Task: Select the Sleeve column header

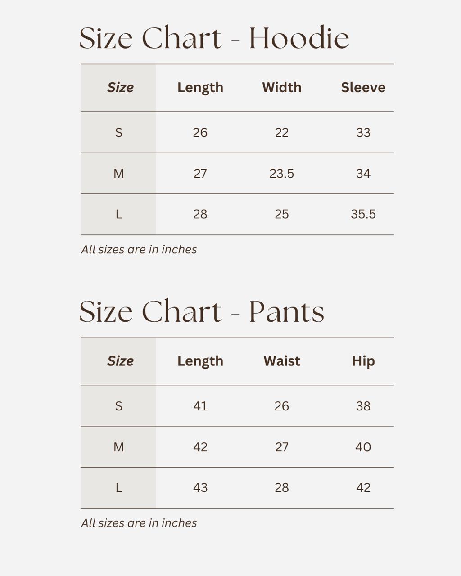Action: pos(363,87)
